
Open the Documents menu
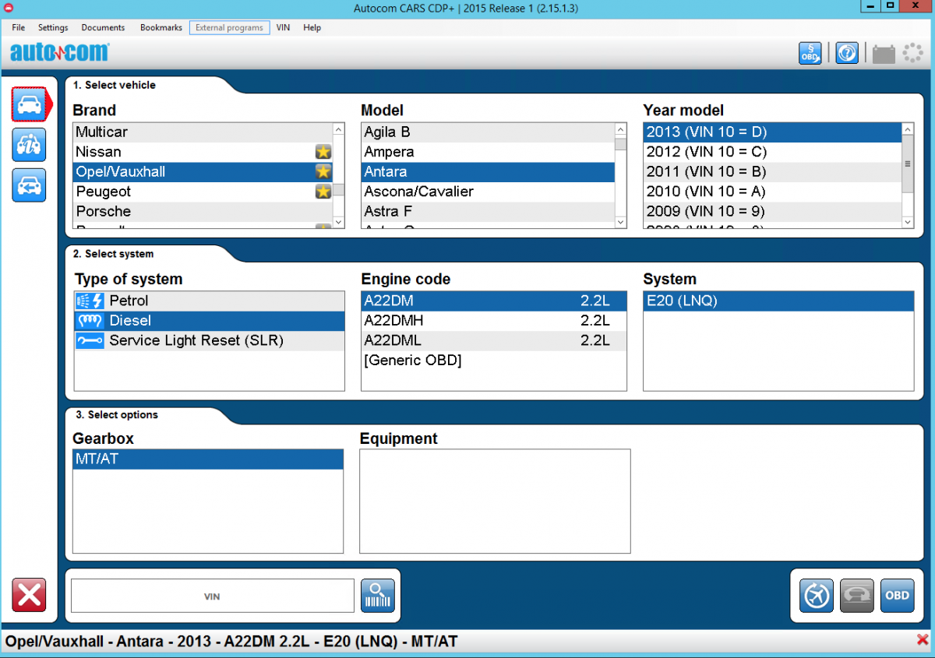coord(103,27)
